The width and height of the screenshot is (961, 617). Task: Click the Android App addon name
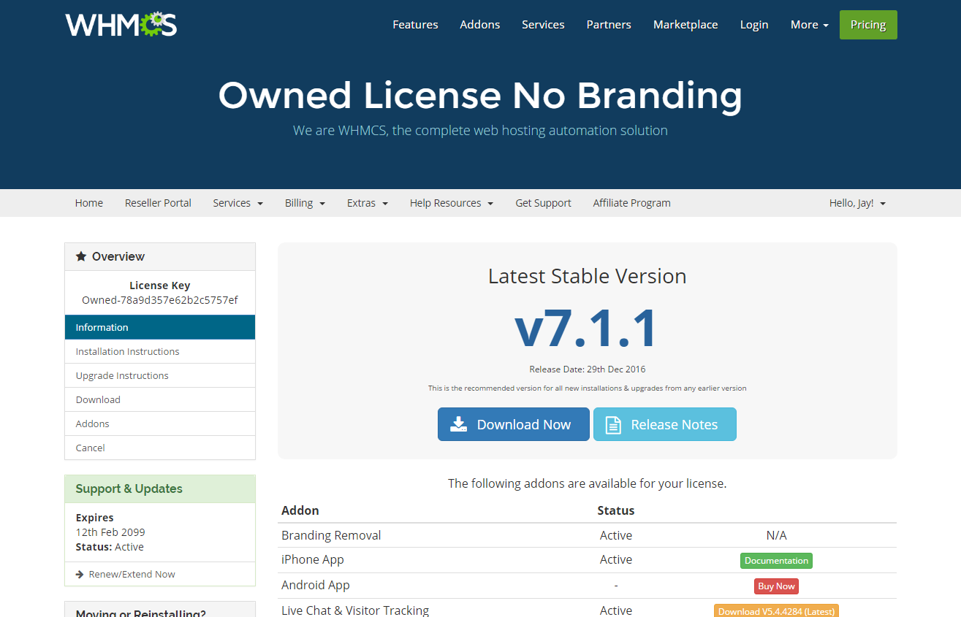coord(316,585)
